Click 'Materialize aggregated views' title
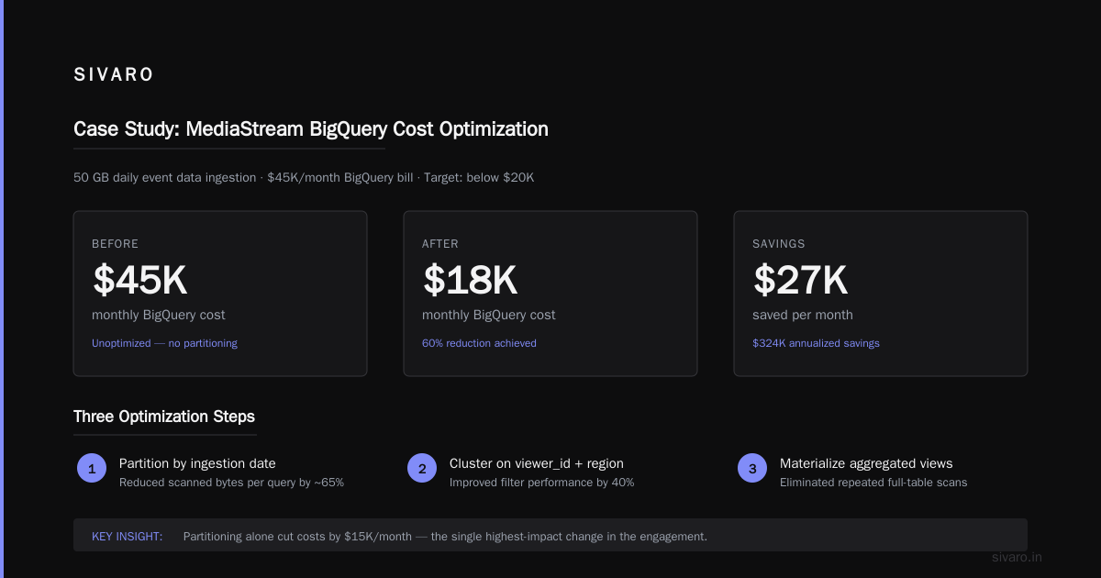The width and height of the screenshot is (1101, 578). pos(866,463)
